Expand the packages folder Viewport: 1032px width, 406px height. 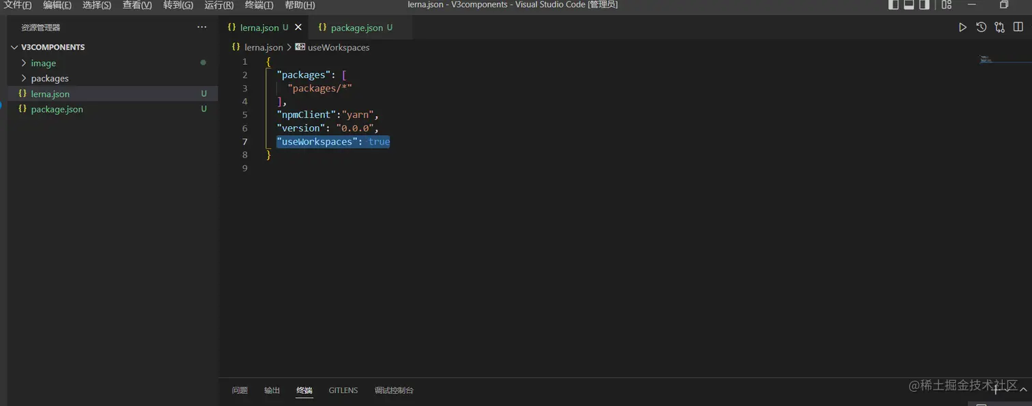(113, 78)
